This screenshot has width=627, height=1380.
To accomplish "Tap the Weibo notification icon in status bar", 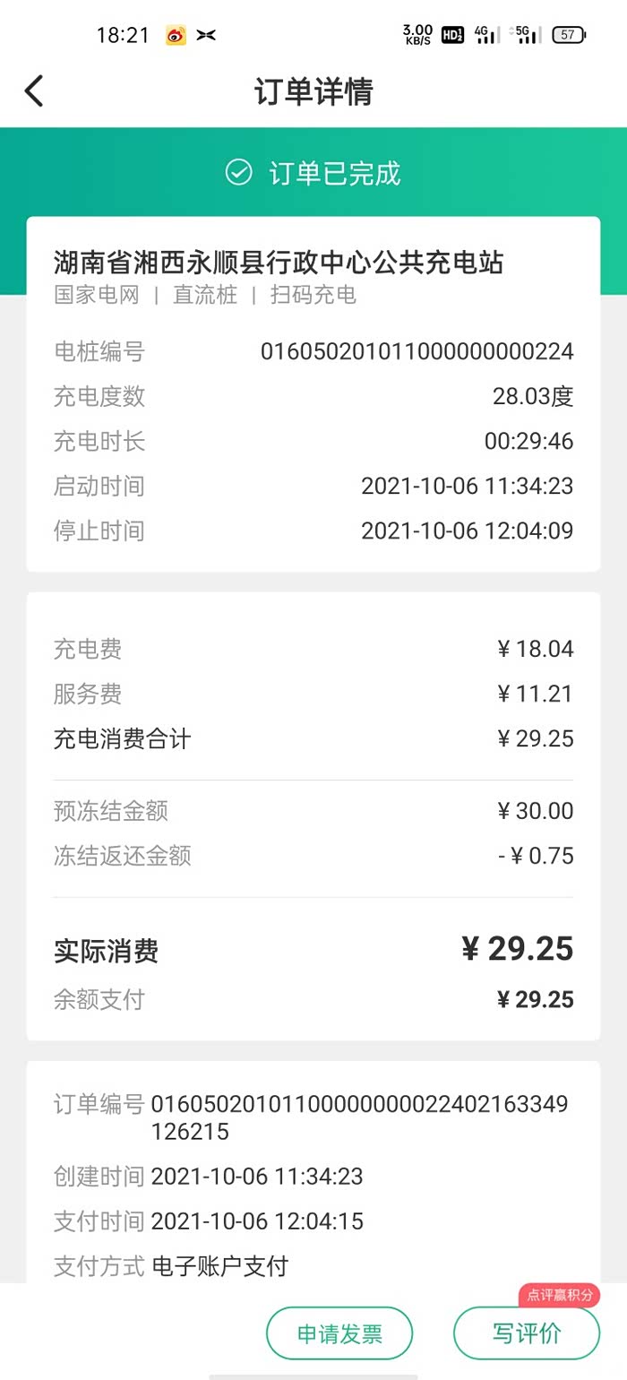I will pos(176,36).
